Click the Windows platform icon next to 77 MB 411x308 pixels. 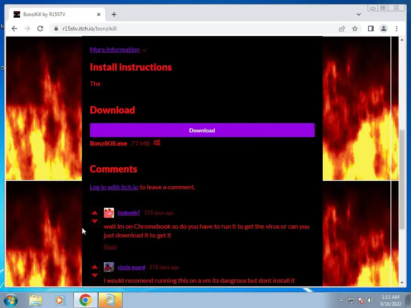coord(157,143)
